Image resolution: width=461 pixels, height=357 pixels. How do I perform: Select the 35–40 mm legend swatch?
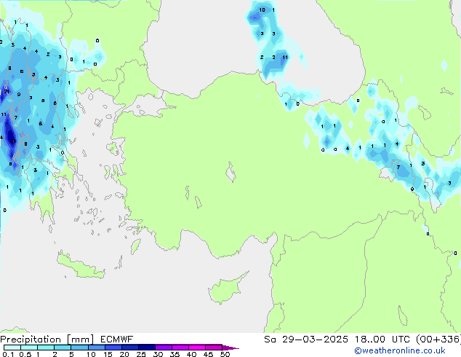(180, 348)
